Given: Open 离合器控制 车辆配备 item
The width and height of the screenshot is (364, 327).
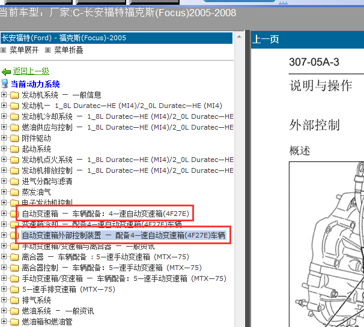Looking at the screenshot, I should pos(112,268).
